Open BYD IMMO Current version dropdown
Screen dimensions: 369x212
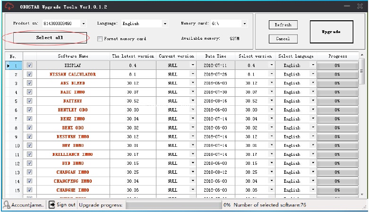[193, 163]
